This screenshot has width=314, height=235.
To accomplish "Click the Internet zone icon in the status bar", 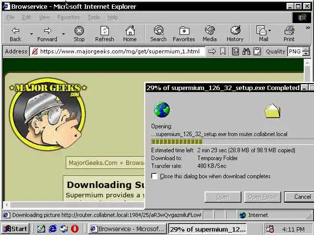I will (242, 215).
